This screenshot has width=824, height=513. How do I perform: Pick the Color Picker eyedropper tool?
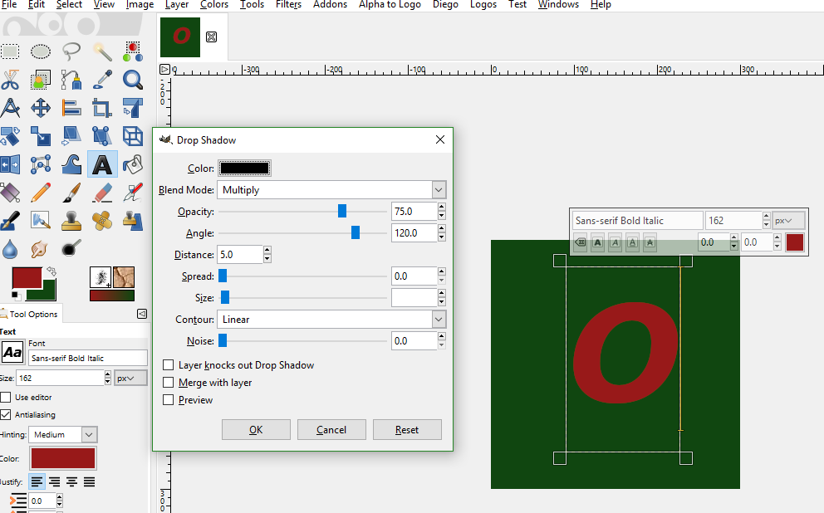pyautogui.click(x=102, y=80)
